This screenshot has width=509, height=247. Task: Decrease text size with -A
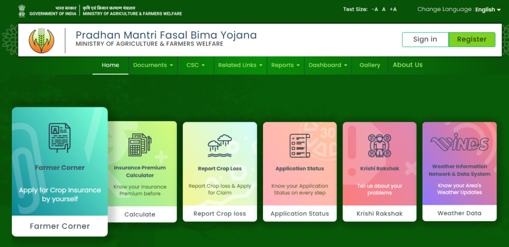375,9
